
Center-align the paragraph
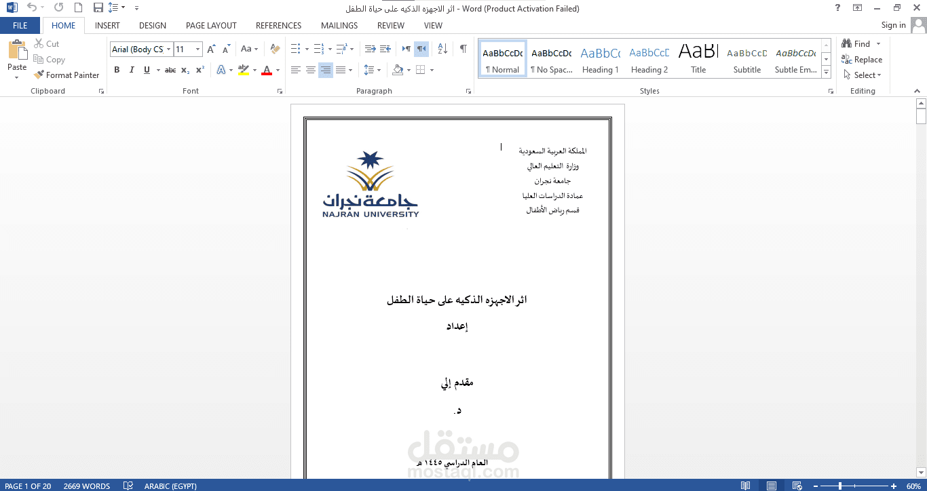[x=311, y=70]
